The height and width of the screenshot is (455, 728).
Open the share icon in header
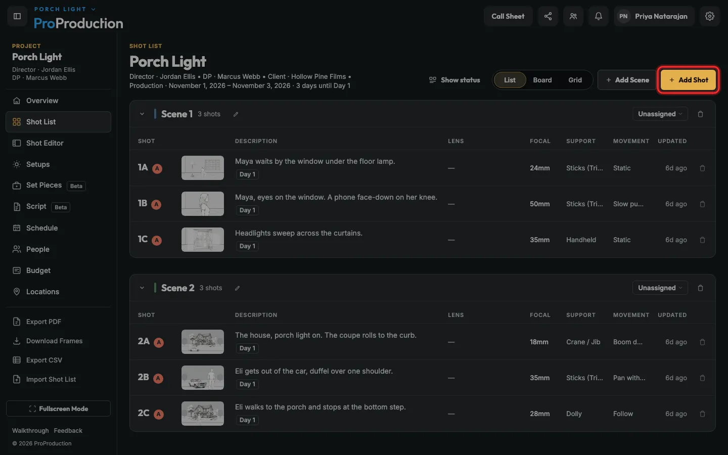(548, 16)
